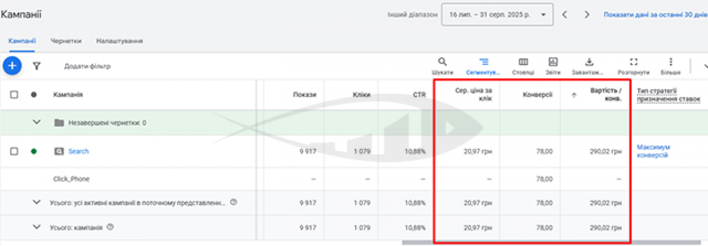This screenshot has height=246, width=708.
Task: Sort by Кліки column header
Action: pyautogui.click(x=362, y=95)
